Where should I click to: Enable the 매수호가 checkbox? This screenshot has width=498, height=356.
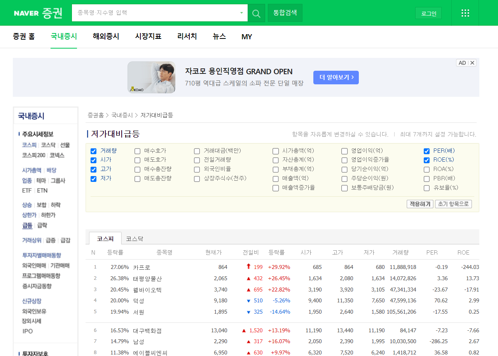[137, 151]
